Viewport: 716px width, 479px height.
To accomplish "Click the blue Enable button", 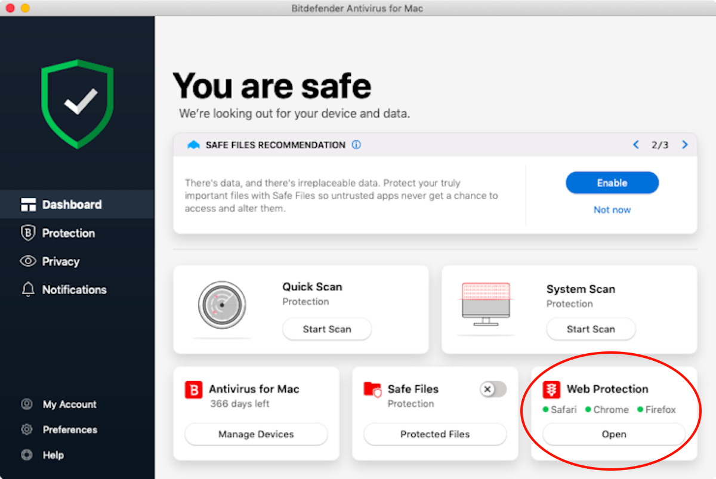I will pyautogui.click(x=612, y=183).
